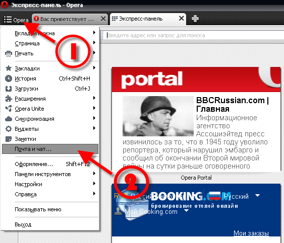
Task: Expand the Opera Unite submenu arrow
Action: tap(94, 108)
